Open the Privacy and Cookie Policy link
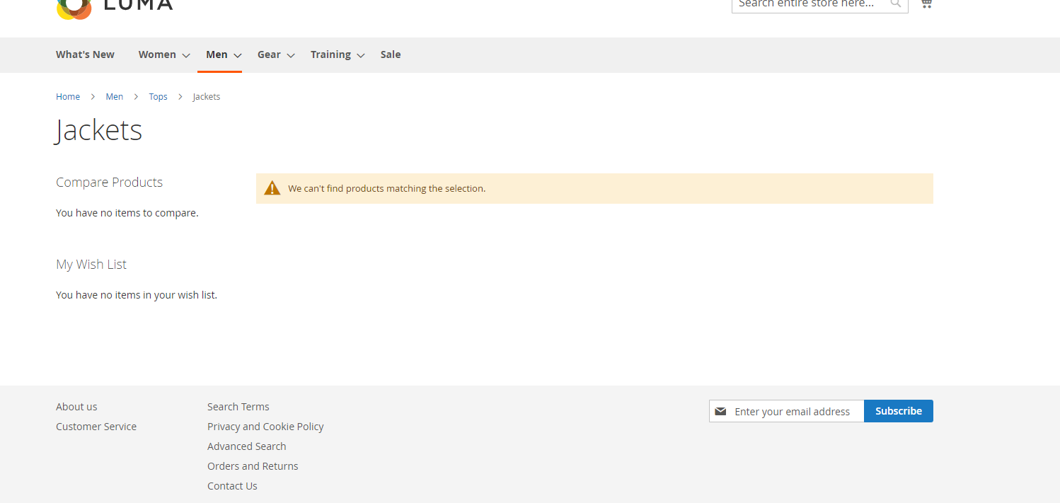The width and height of the screenshot is (1060, 503). click(265, 426)
